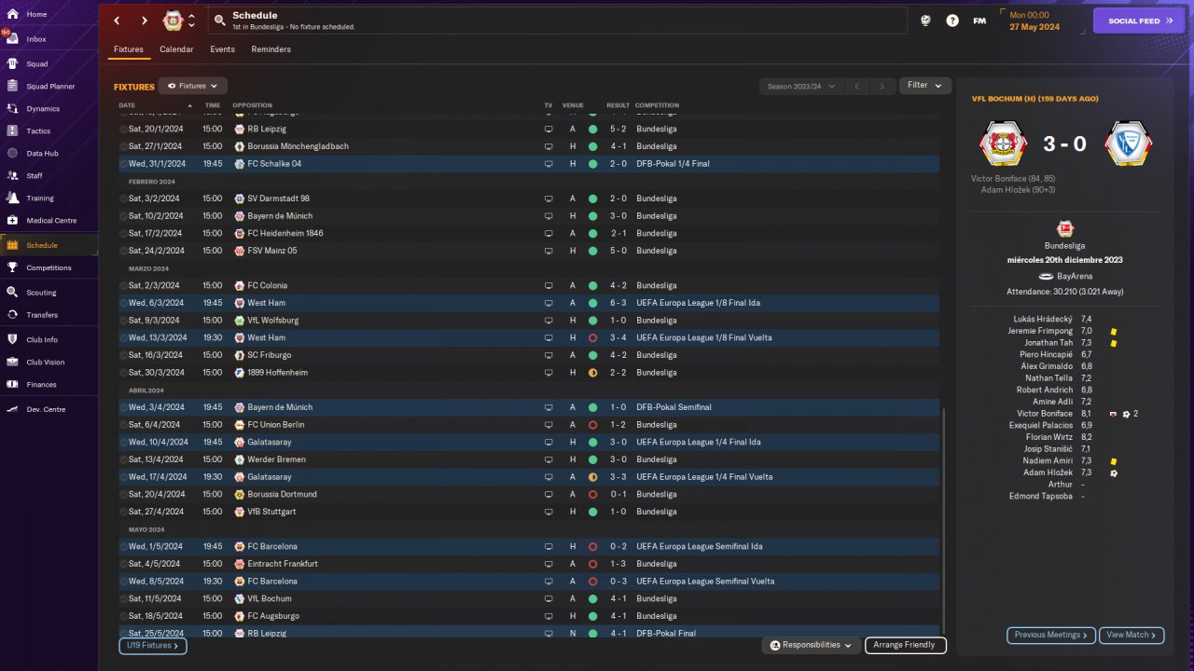Click the search bar field
The width and height of the screenshot is (1194, 671).
point(557,21)
